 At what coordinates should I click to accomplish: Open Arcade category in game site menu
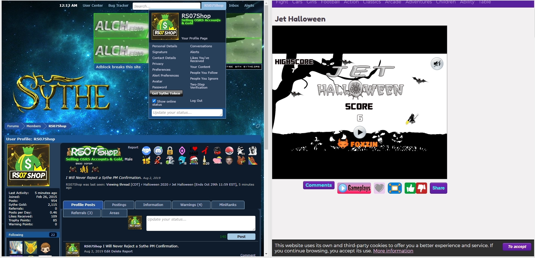pos(393,2)
